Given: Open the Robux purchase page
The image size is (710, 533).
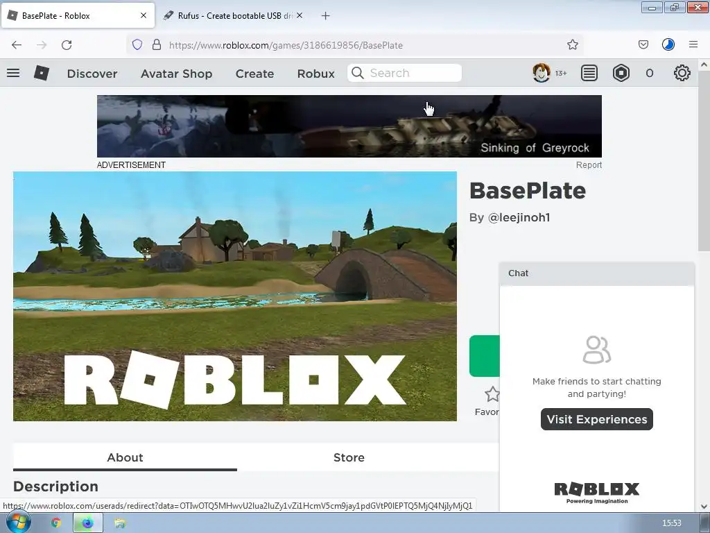Looking at the screenshot, I should [x=315, y=74].
